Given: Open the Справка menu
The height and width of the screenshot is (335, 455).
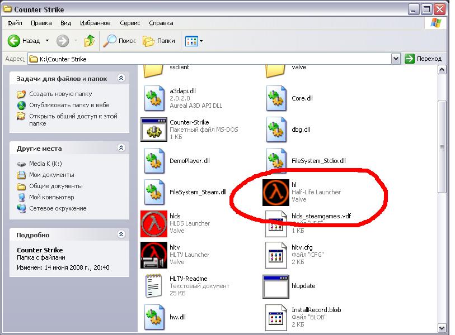Looking at the screenshot, I should pyautogui.click(x=161, y=23).
